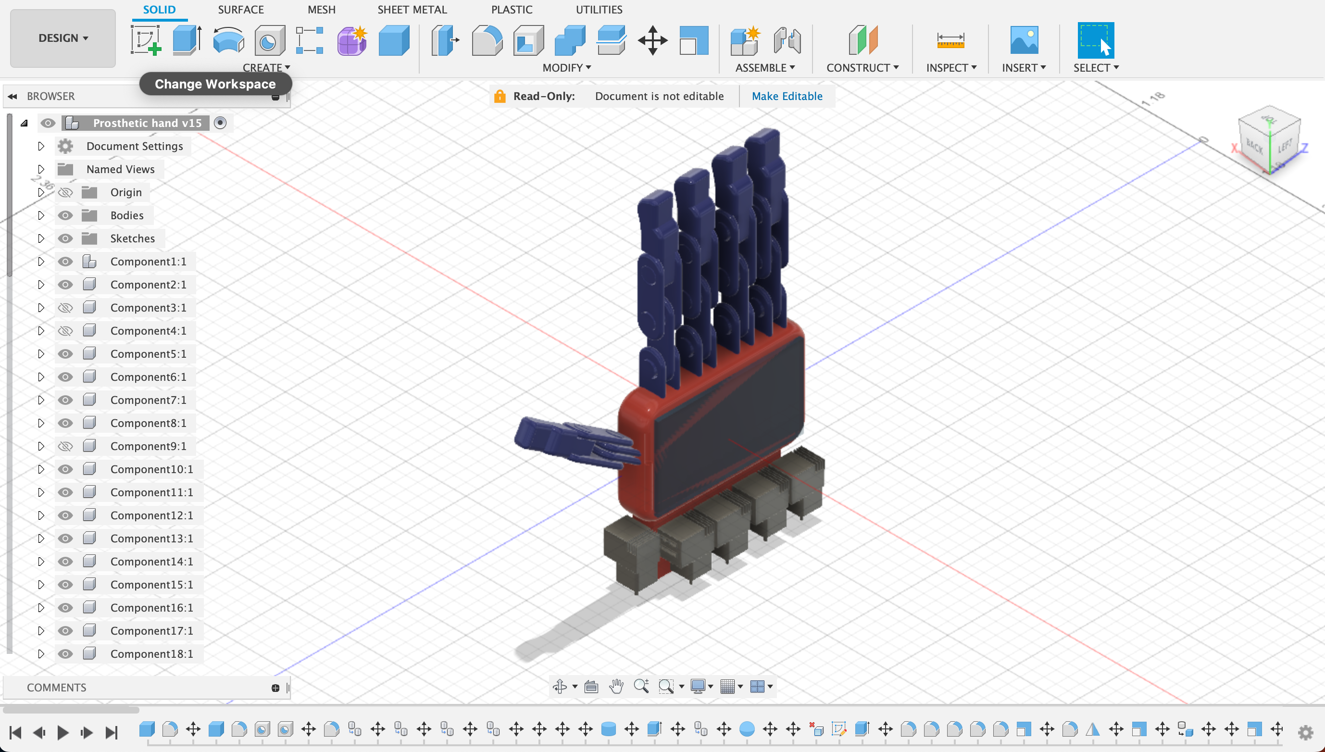Collapse the Prosthetic hand v15 root

click(x=24, y=123)
